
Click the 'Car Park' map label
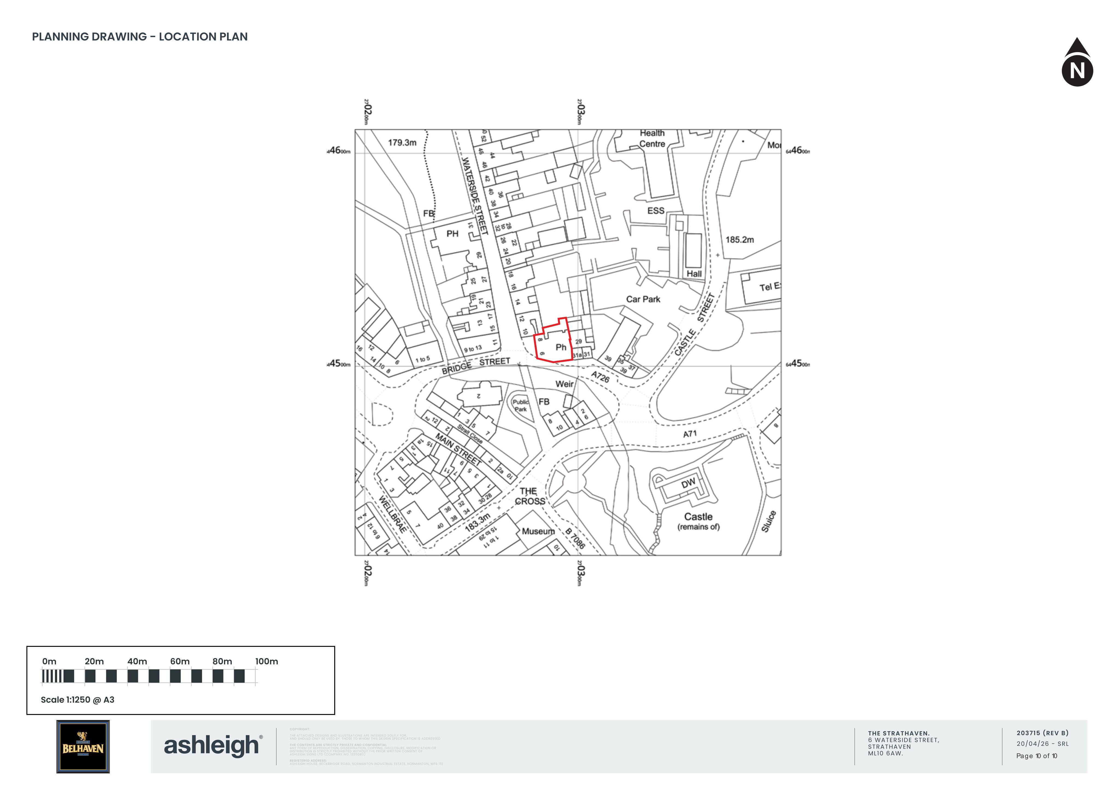point(643,299)
